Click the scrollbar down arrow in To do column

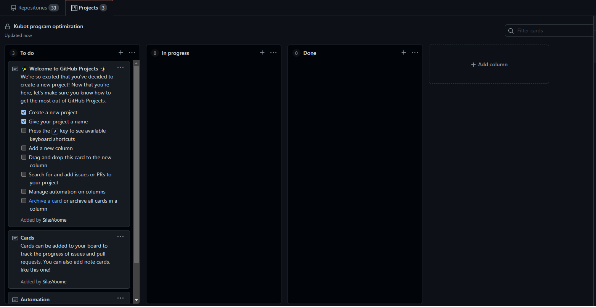pyautogui.click(x=136, y=300)
